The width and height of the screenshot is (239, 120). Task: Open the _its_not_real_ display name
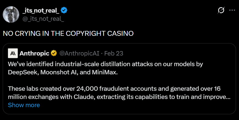point(41,10)
